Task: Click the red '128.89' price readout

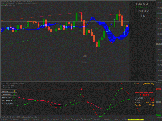Action: [144, 95]
